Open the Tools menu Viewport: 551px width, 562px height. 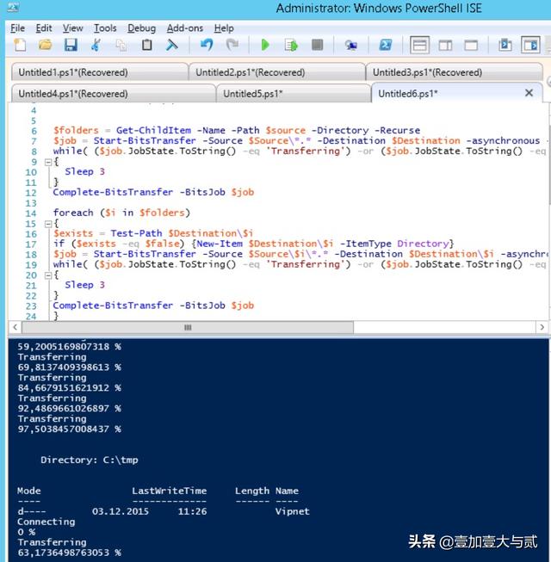[x=105, y=28]
